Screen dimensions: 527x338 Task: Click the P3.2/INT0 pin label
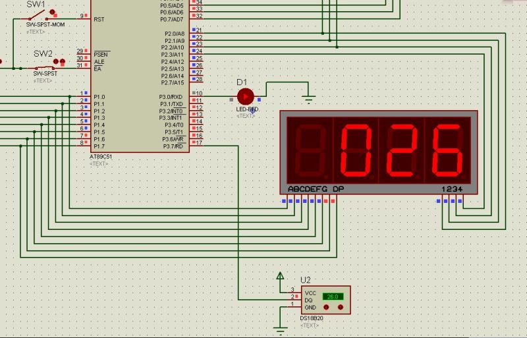[x=171, y=111]
